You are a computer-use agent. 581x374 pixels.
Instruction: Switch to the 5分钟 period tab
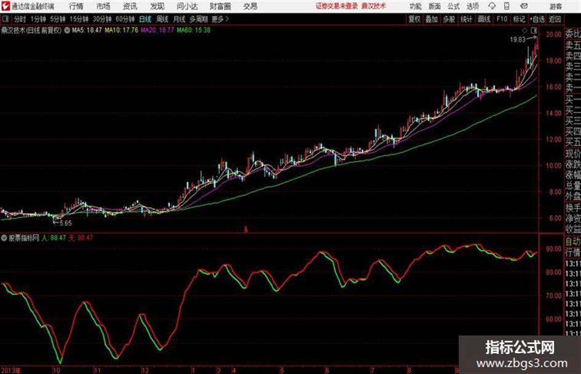click(57, 19)
